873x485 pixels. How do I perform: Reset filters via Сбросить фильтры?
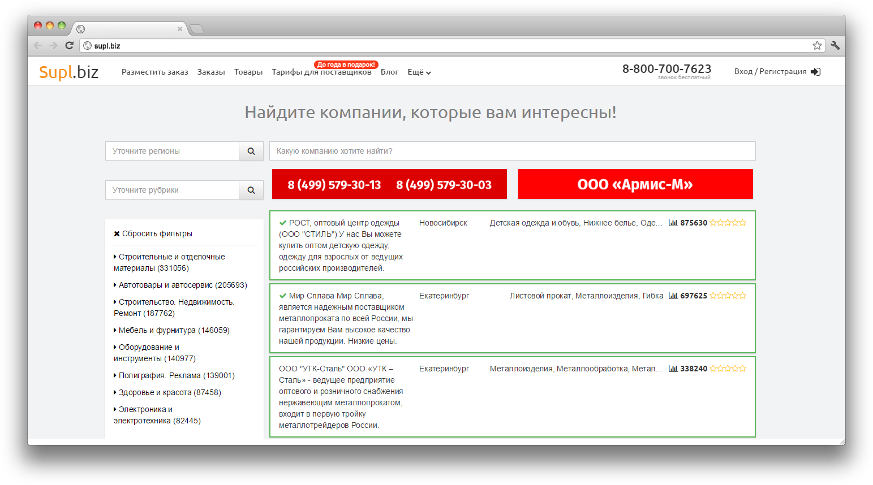(x=153, y=234)
